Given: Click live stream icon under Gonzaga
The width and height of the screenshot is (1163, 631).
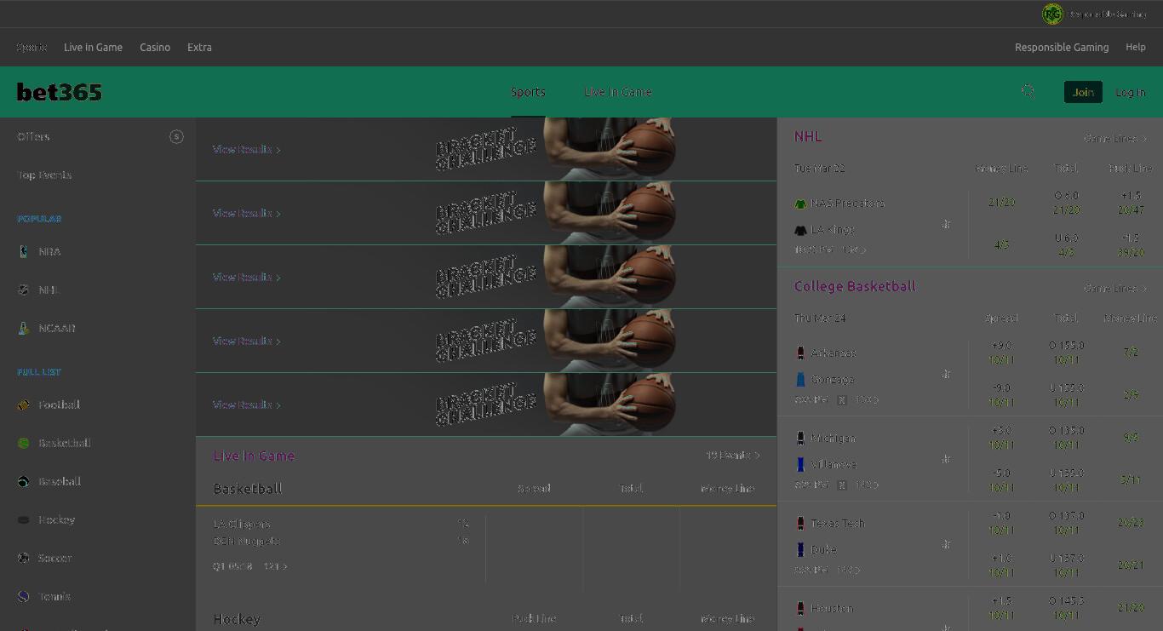Looking at the screenshot, I should tap(842, 399).
